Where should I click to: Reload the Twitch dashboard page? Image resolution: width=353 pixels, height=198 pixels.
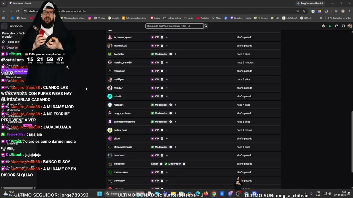point(17,11)
